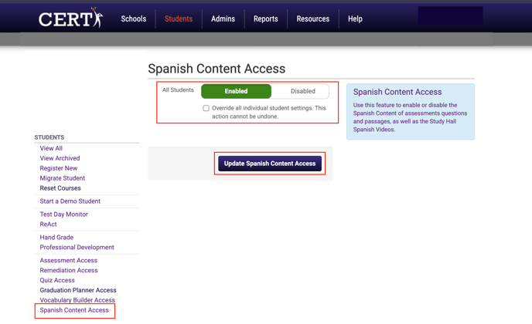The height and width of the screenshot is (324, 532).
Task: Set All Students to Disabled
Action: pyautogui.click(x=302, y=91)
